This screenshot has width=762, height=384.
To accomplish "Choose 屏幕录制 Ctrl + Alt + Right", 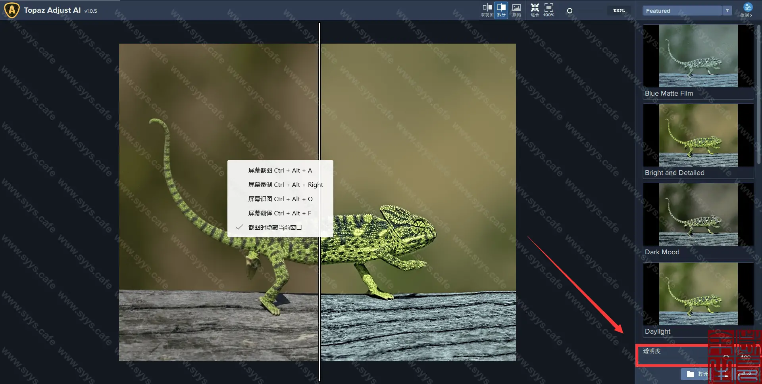I will point(280,185).
